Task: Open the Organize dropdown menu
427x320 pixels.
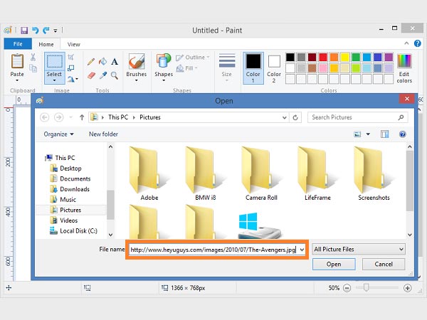Action: (x=58, y=134)
